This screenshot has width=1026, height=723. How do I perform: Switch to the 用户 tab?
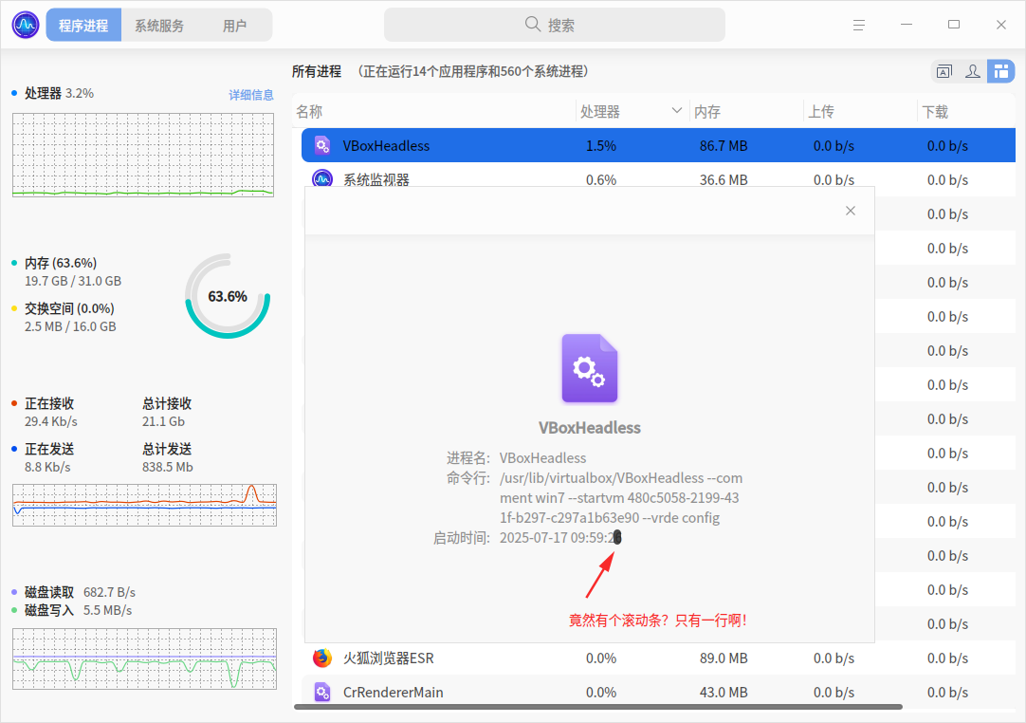pyautogui.click(x=234, y=25)
